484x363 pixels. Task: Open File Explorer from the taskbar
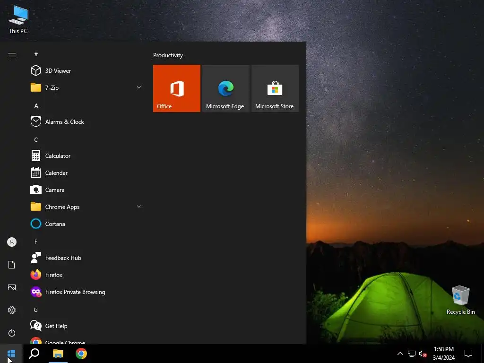pos(58,354)
